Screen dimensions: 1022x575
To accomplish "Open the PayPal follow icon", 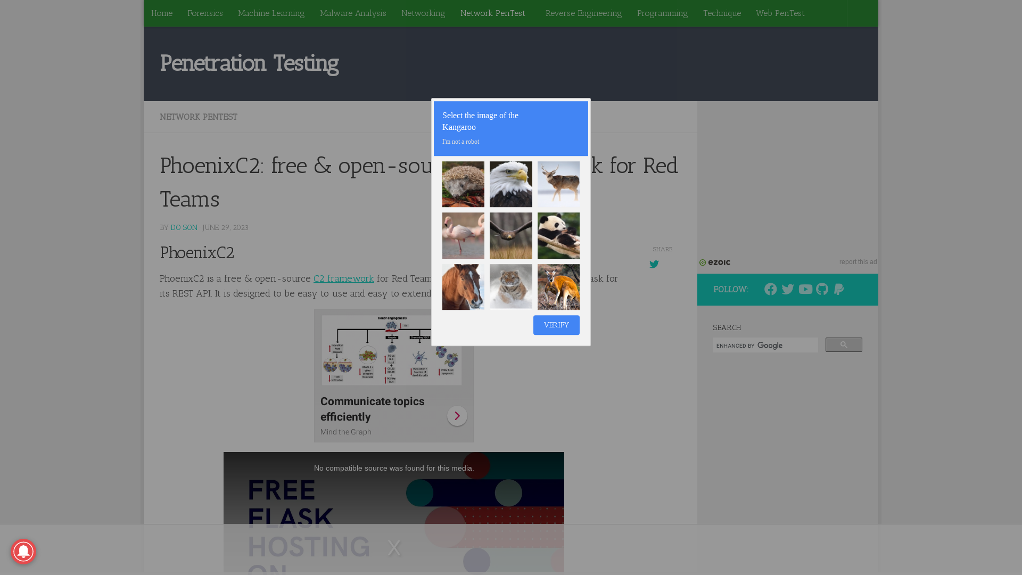I will [x=839, y=289].
